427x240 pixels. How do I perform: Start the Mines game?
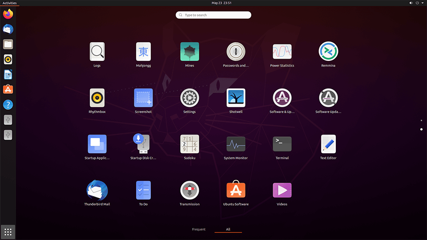(x=189, y=52)
